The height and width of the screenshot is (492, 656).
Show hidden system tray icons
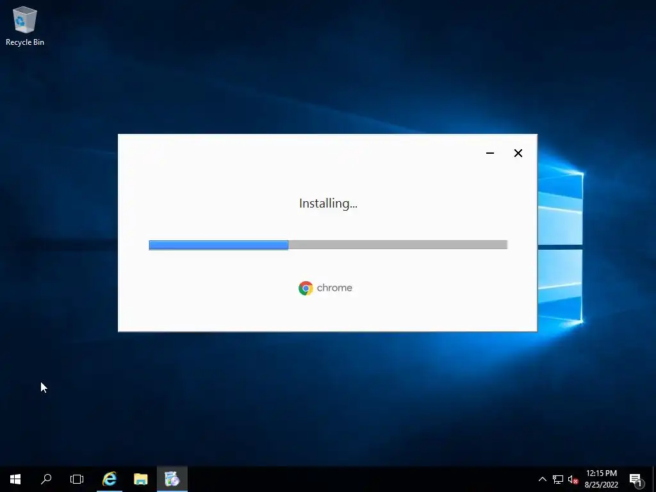(542, 479)
